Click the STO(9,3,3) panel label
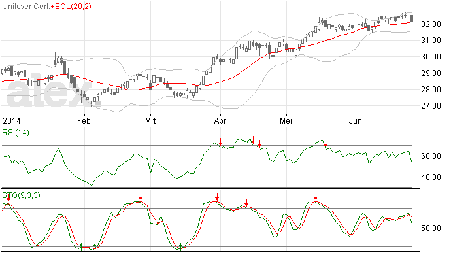The image size is (451, 253). tap(22, 195)
